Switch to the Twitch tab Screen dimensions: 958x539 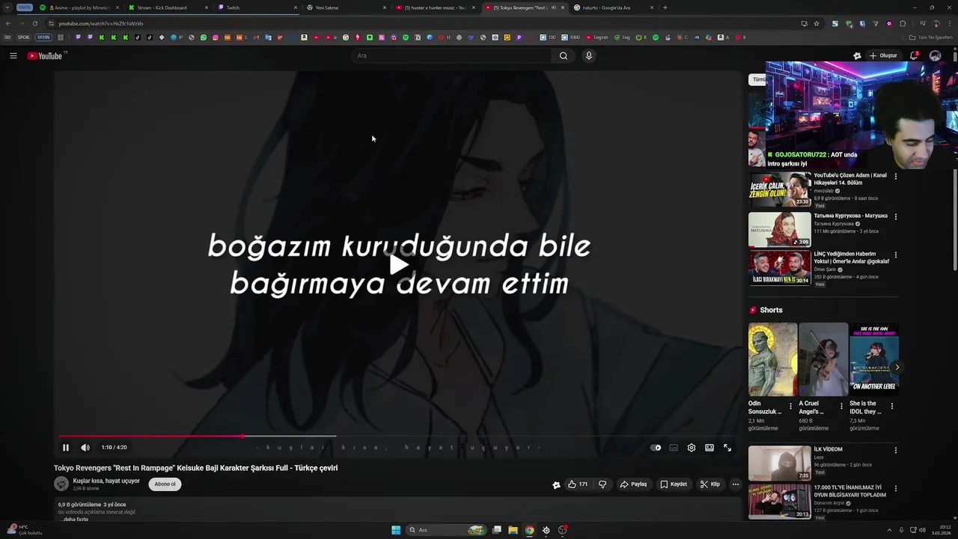click(x=256, y=7)
